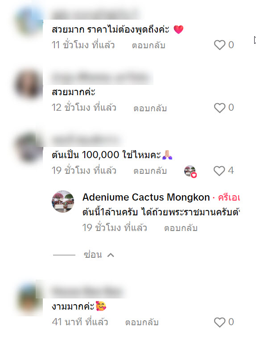The width and height of the screenshot is (256, 344).
Task: Open the สวยมากค่ะ commenter's avatar
Action: tap(29, 84)
